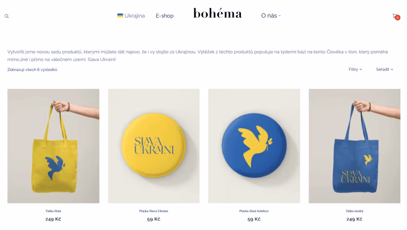
Task: Open the Taška žlutá product link
Action: 53,211
